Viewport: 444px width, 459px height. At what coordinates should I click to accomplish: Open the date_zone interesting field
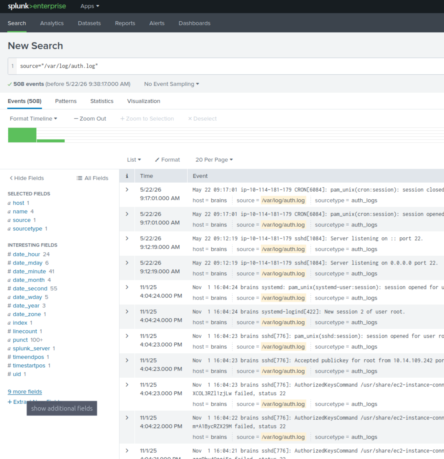pyautogui.click(x=27, y=314)
